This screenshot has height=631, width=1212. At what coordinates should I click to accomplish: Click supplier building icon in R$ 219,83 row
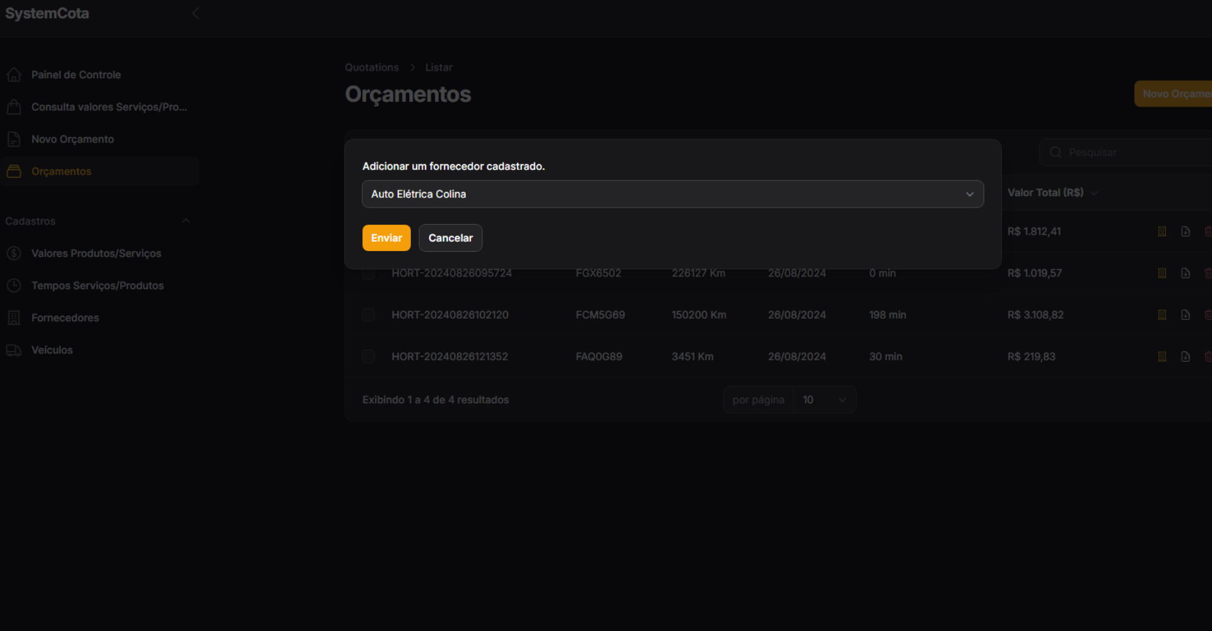pos(1162,357)
